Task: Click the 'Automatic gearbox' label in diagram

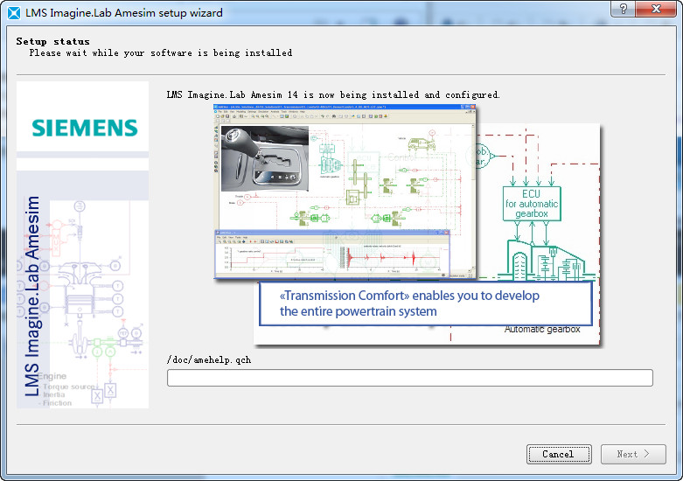Action: pos(542,330)
